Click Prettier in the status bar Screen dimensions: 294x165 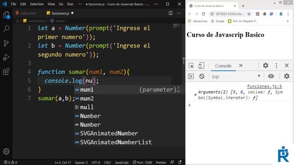[161, 162]
